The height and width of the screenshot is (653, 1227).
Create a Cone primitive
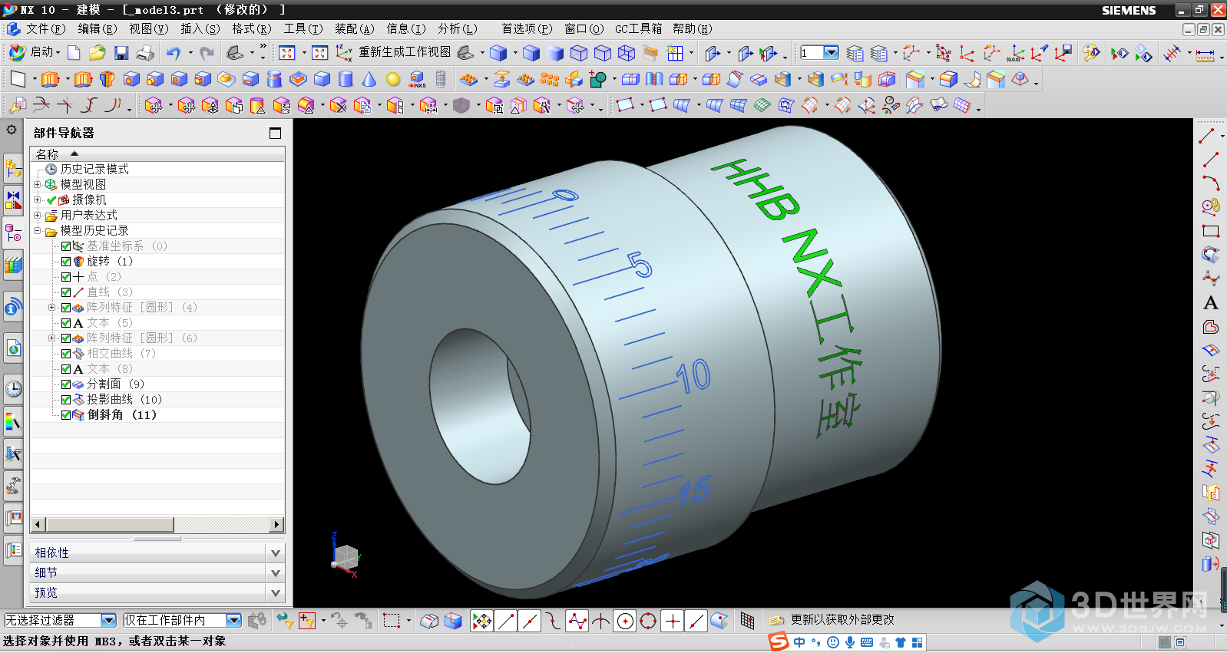point(369,79)
